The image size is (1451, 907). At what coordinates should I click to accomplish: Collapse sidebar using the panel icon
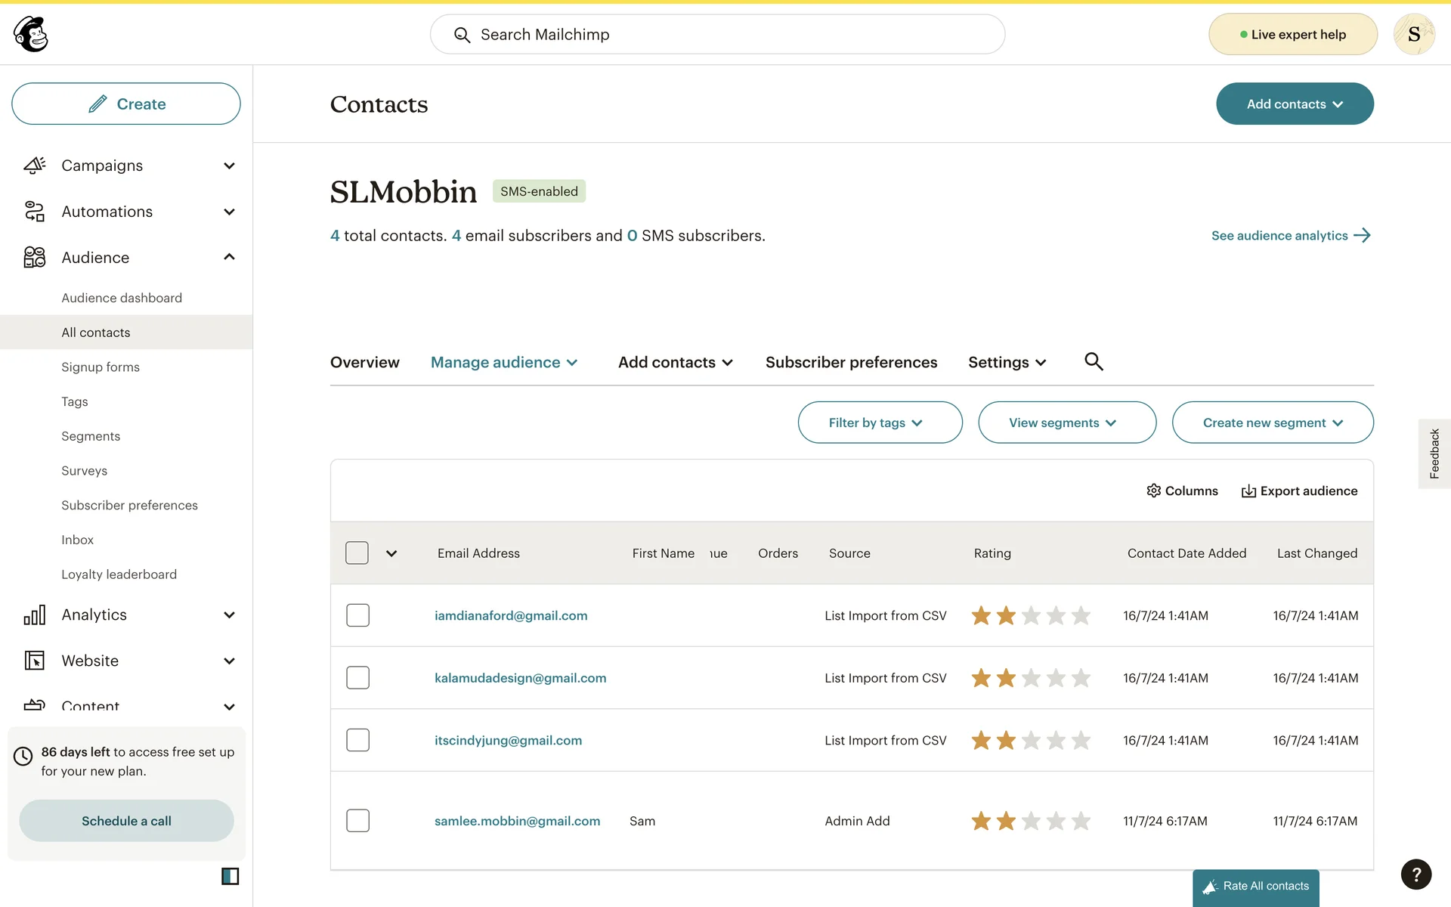(x=230, y=876)
